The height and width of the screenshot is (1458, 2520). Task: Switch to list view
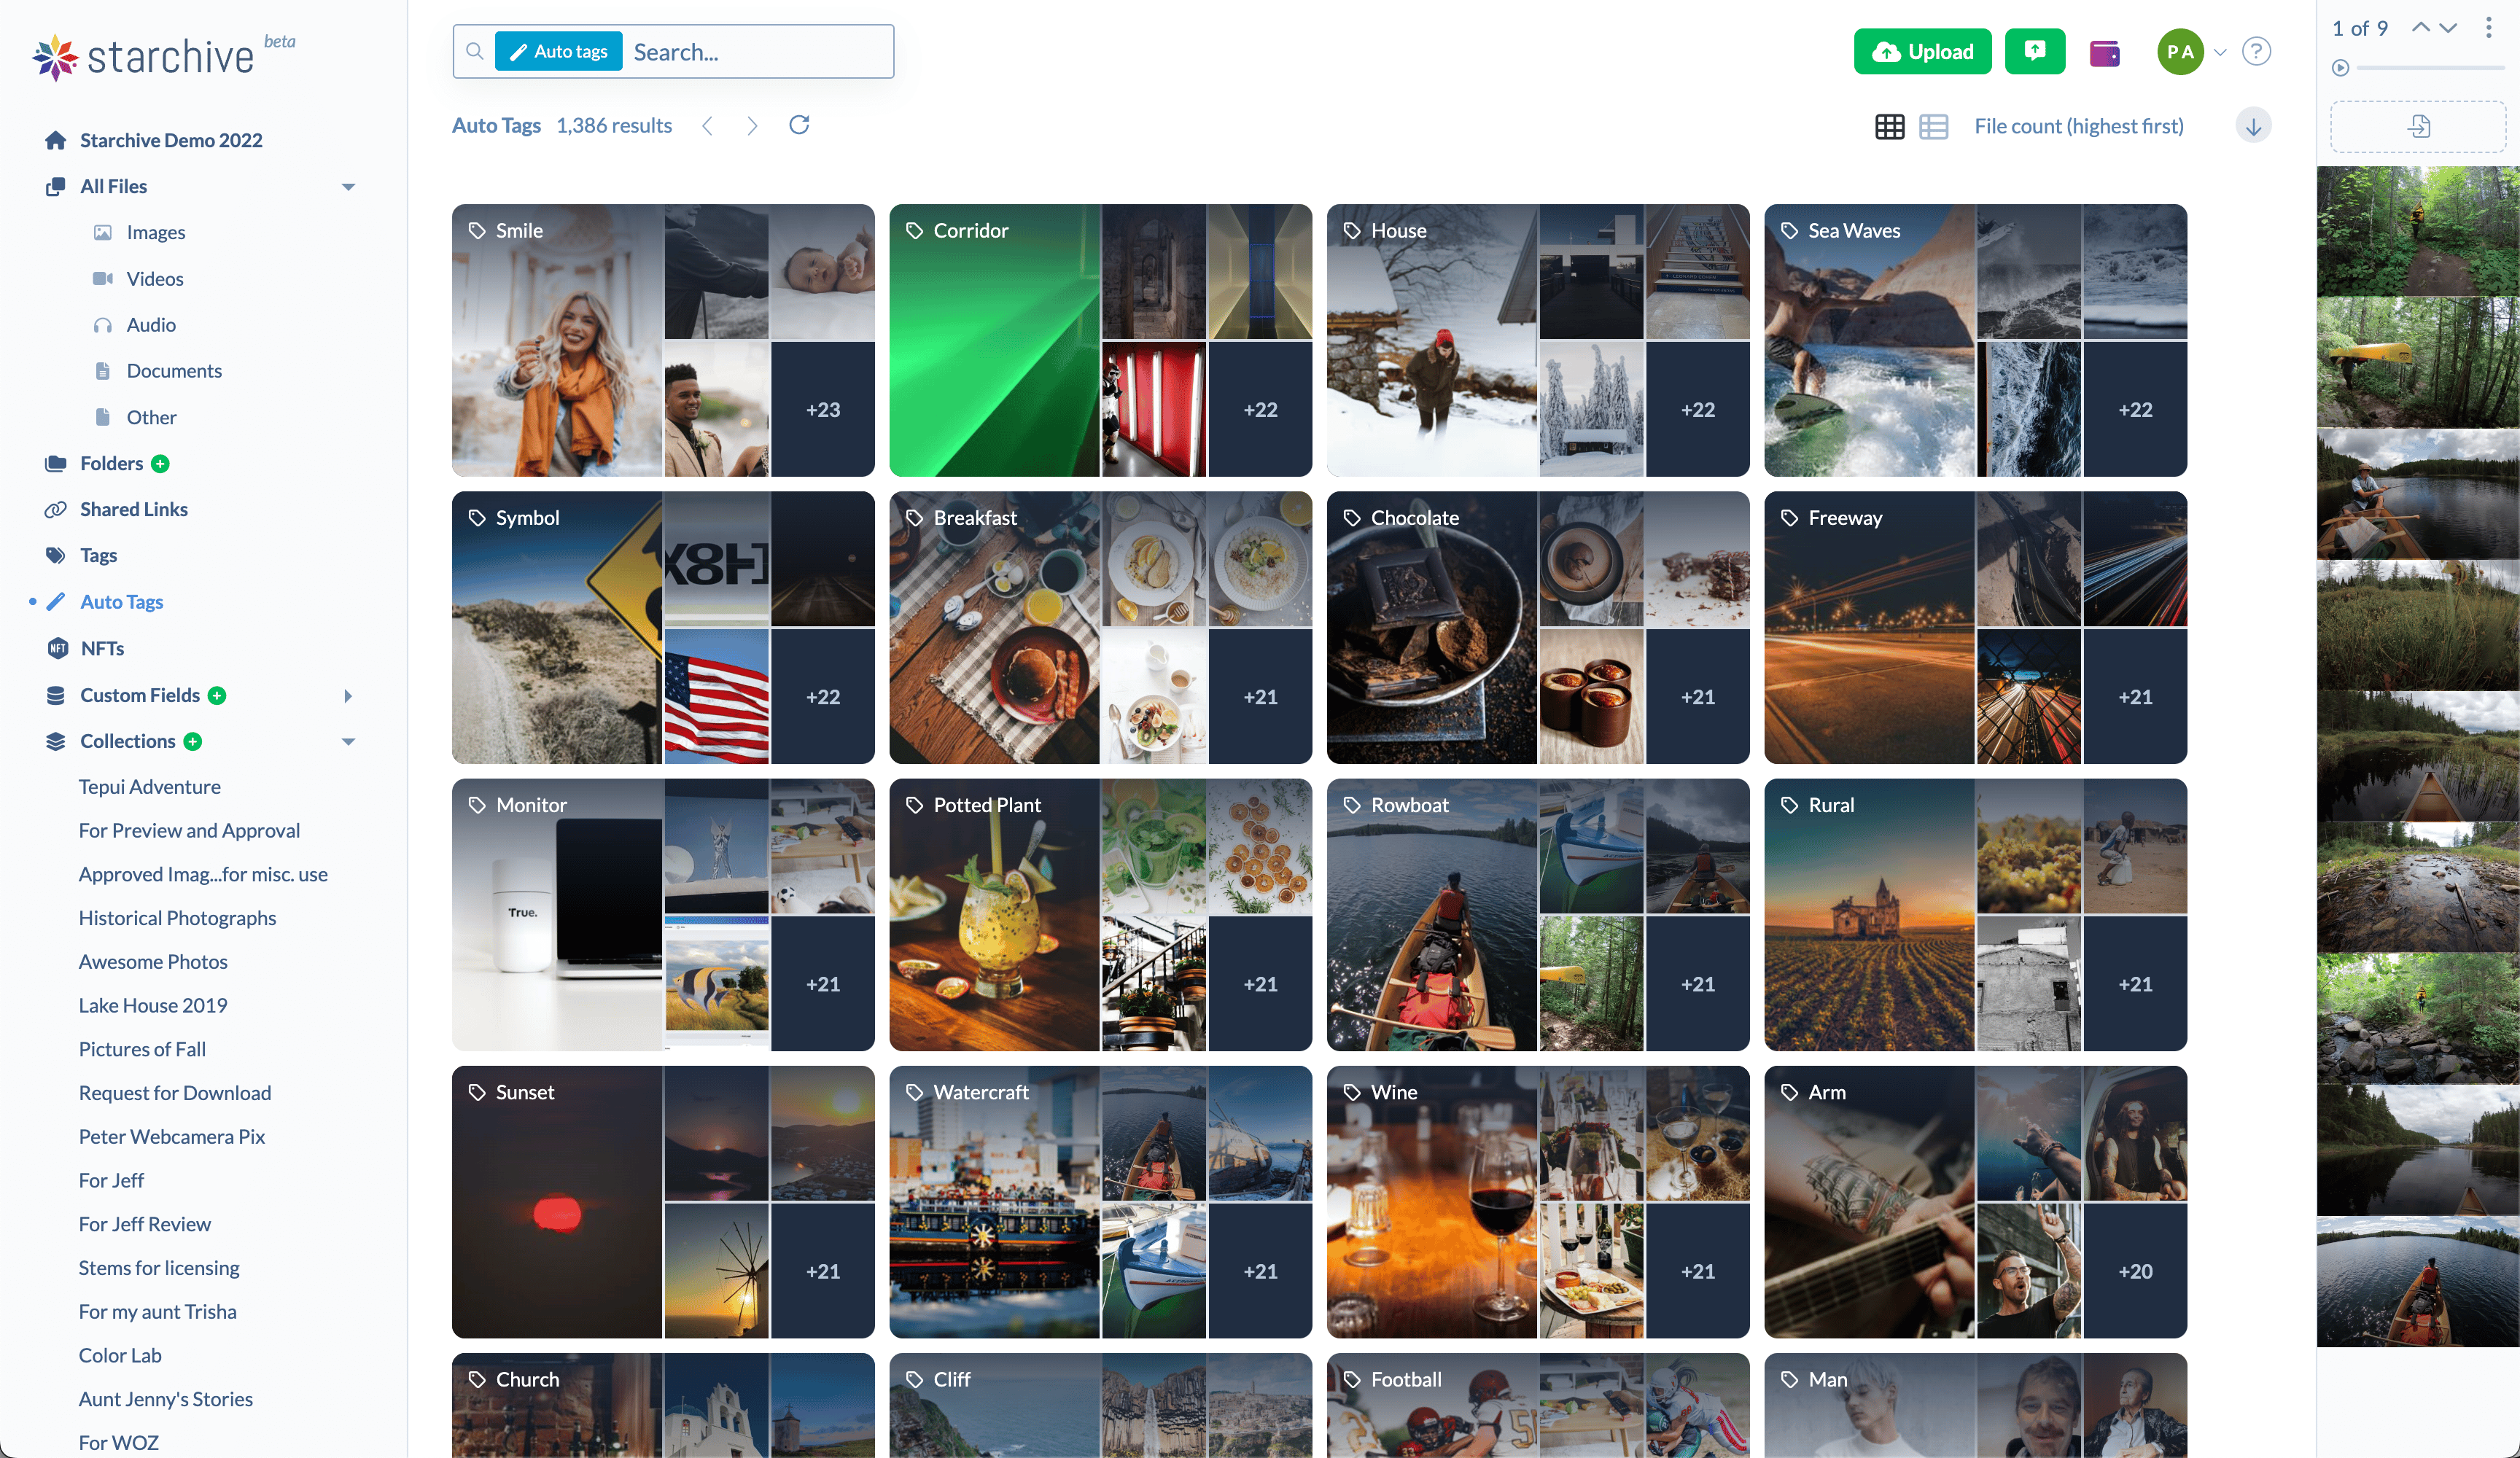click(x=1933, y=126)
